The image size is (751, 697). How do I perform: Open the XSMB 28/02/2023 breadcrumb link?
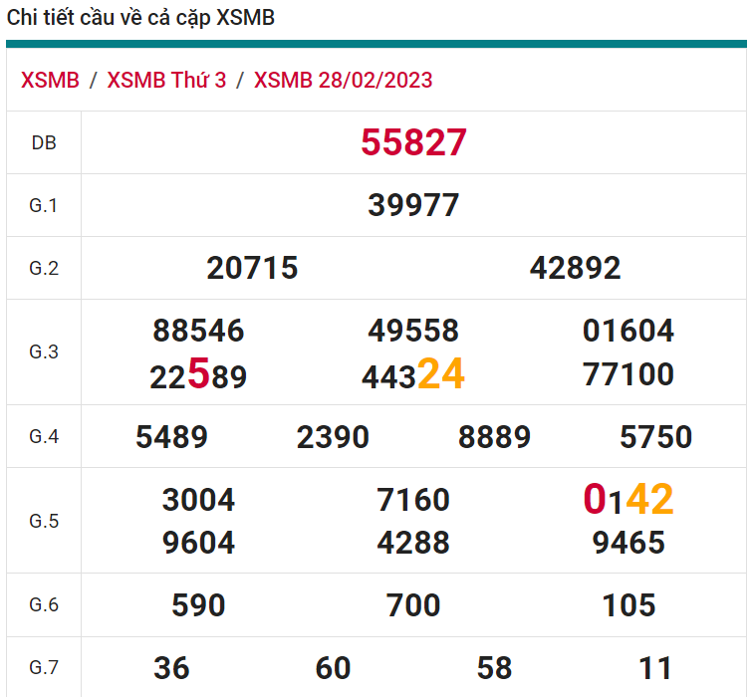tap(344, 80)
